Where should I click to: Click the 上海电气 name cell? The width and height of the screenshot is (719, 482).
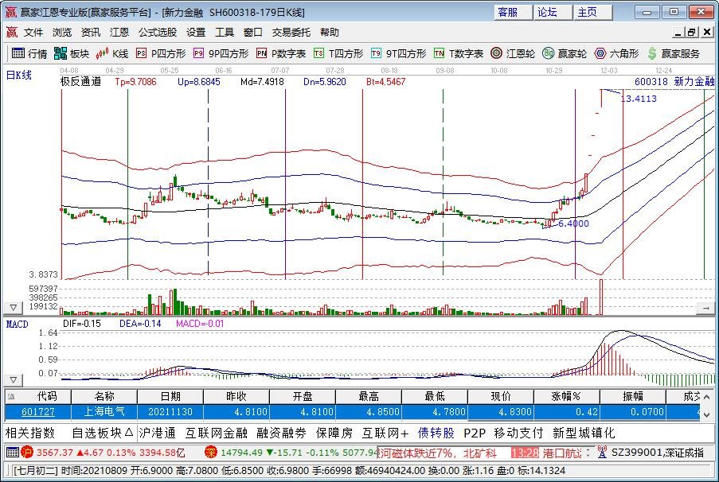pyautogui.click(x=104, y=412)
